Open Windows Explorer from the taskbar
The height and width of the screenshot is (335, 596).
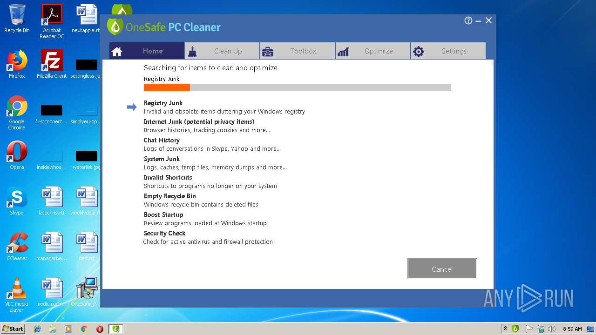point(53,329)
